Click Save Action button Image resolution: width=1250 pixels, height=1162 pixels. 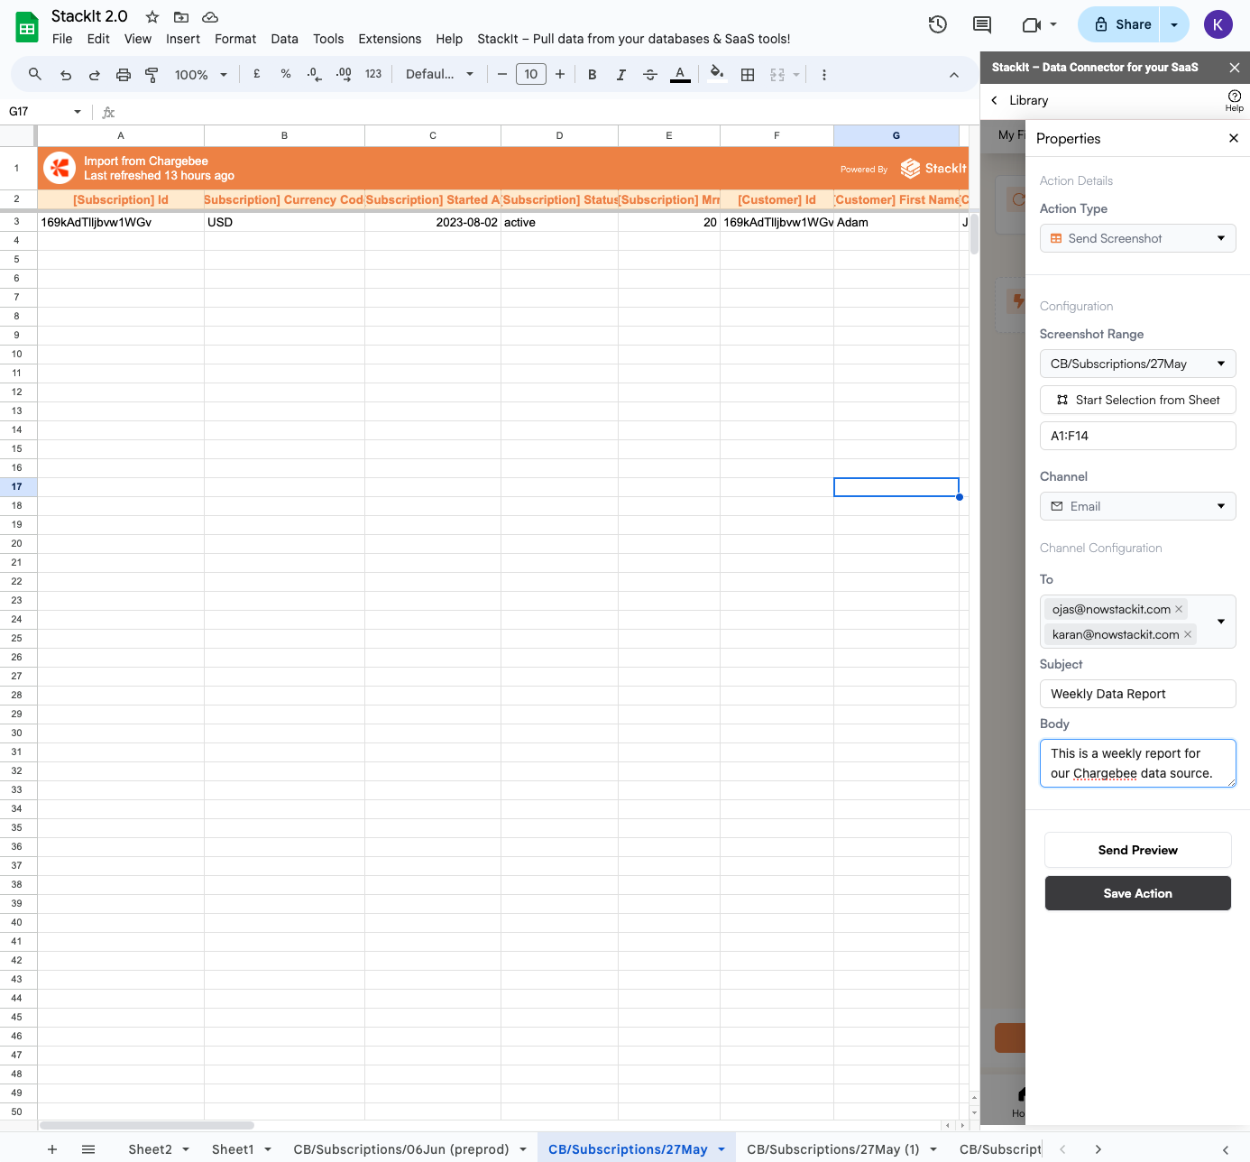point(1137,893)
